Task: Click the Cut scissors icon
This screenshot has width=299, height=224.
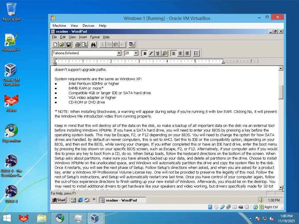Action: click(102, 45)
